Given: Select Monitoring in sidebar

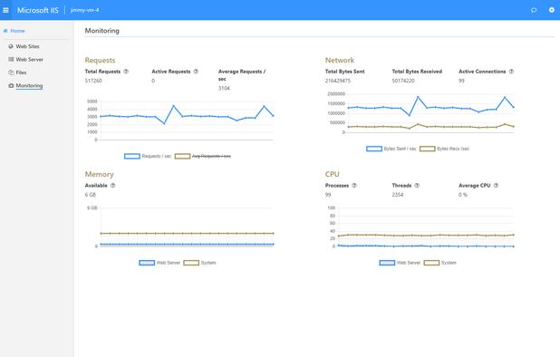Looking at the screenshot, I should click(x=29, y=86).
